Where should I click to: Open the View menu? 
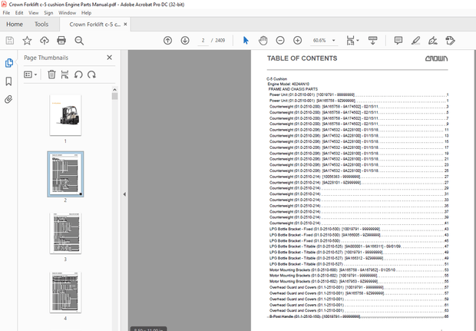pyautogui.click(x=33, y=13)
